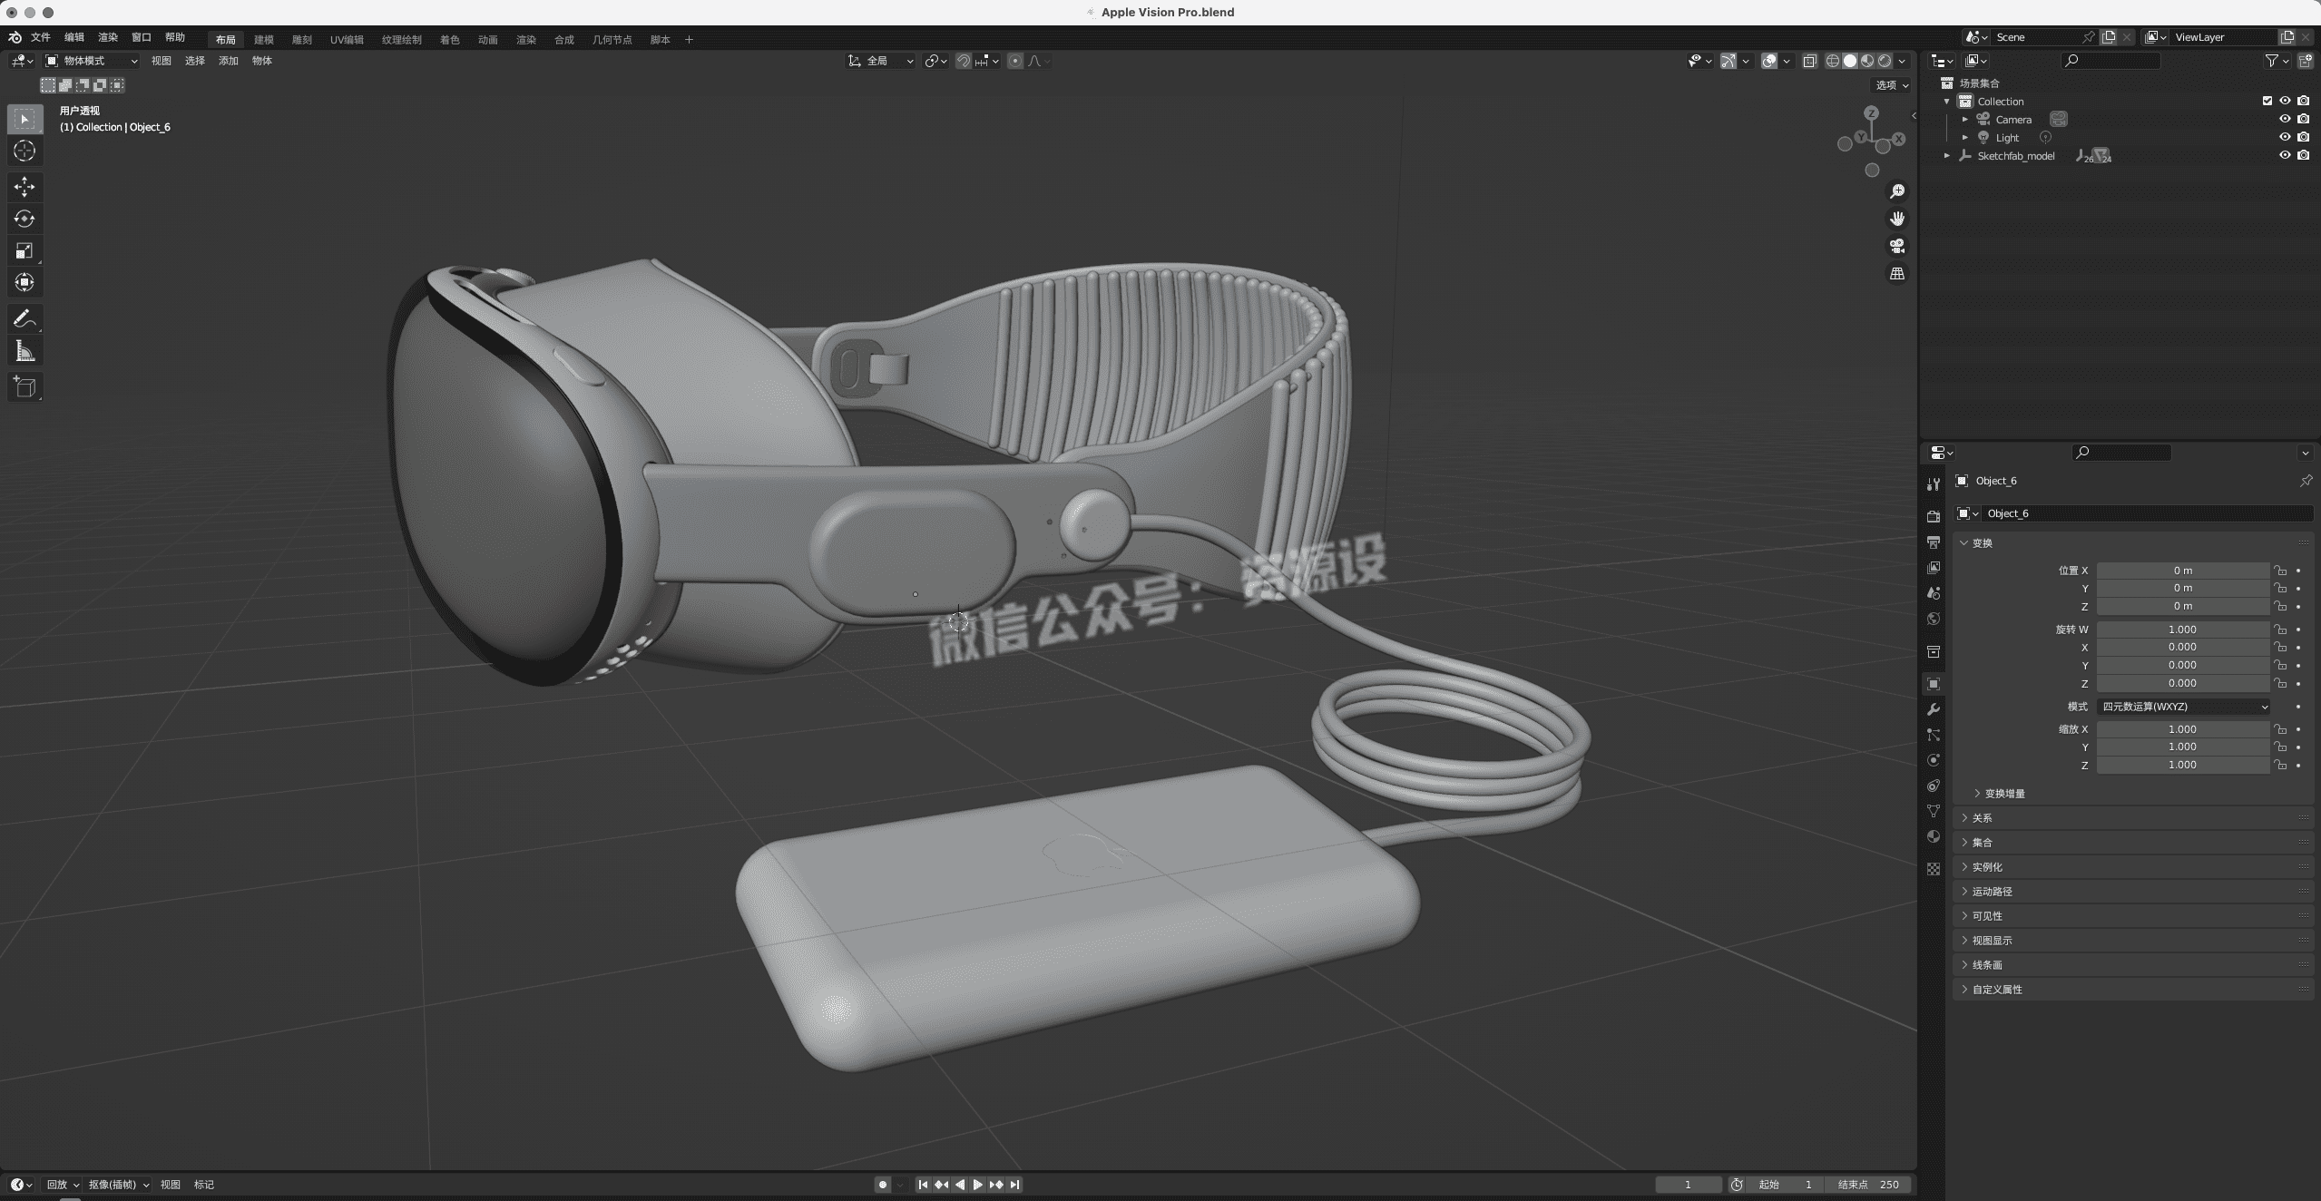
Task: Open the Tool properties tab
Action: coord(1934,484)
